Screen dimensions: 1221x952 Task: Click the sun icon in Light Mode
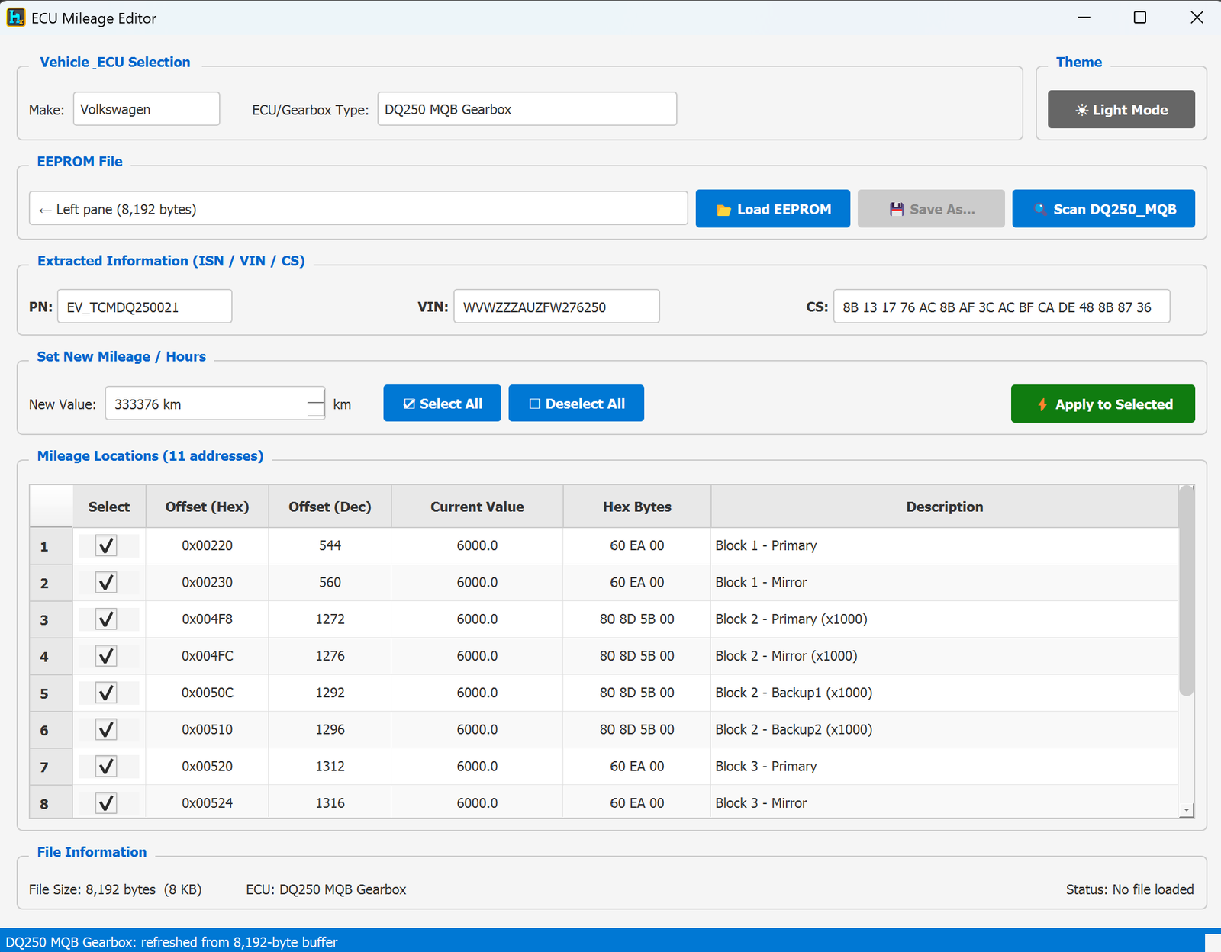coord(1081,110)
